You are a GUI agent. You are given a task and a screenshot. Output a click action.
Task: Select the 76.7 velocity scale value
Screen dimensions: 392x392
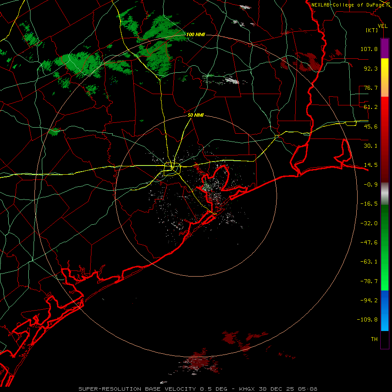[x=371, y=88]
